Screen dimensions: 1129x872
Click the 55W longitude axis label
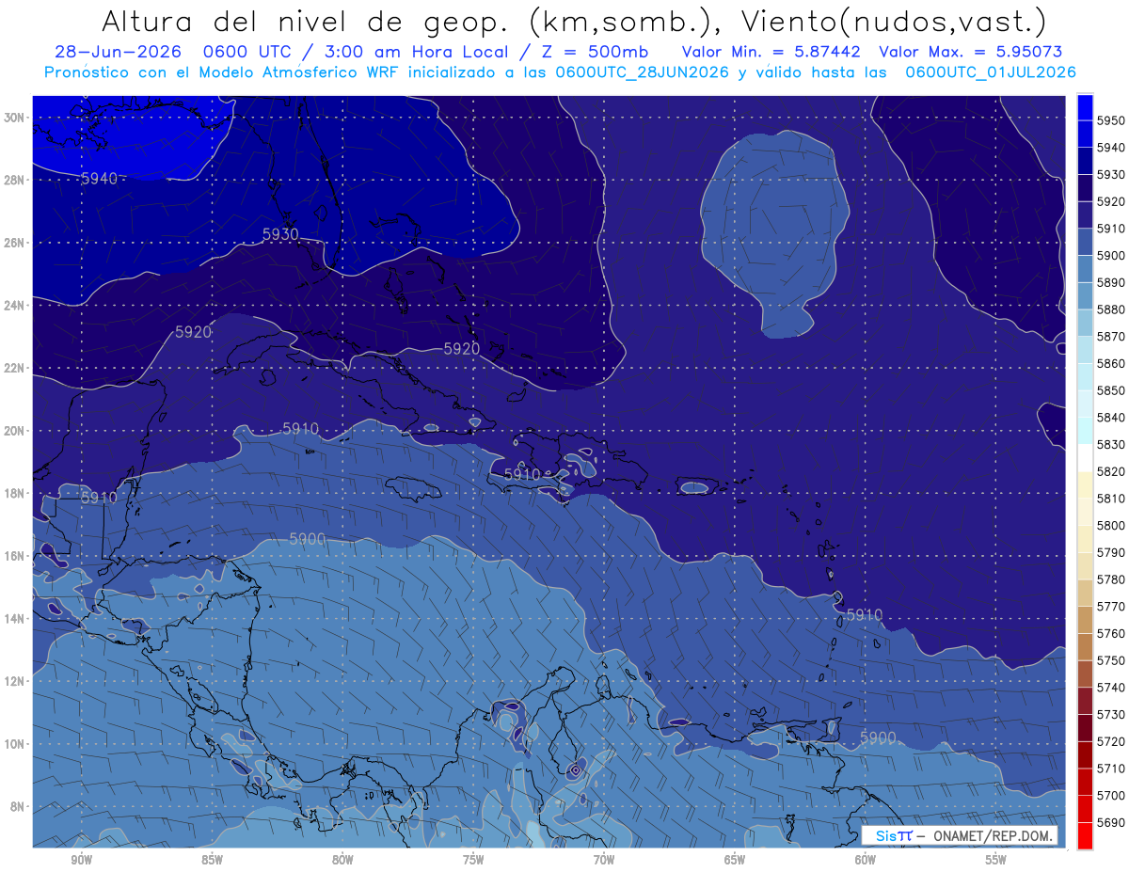click(996, 860)
